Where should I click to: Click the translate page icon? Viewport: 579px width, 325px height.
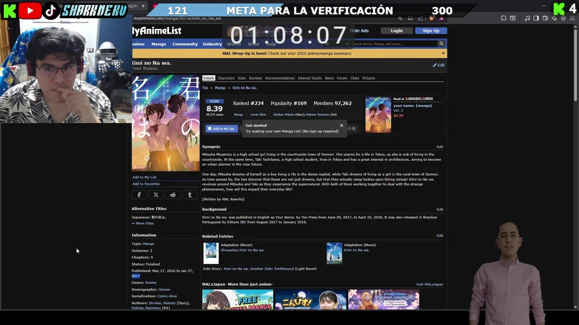click(400, 18)
